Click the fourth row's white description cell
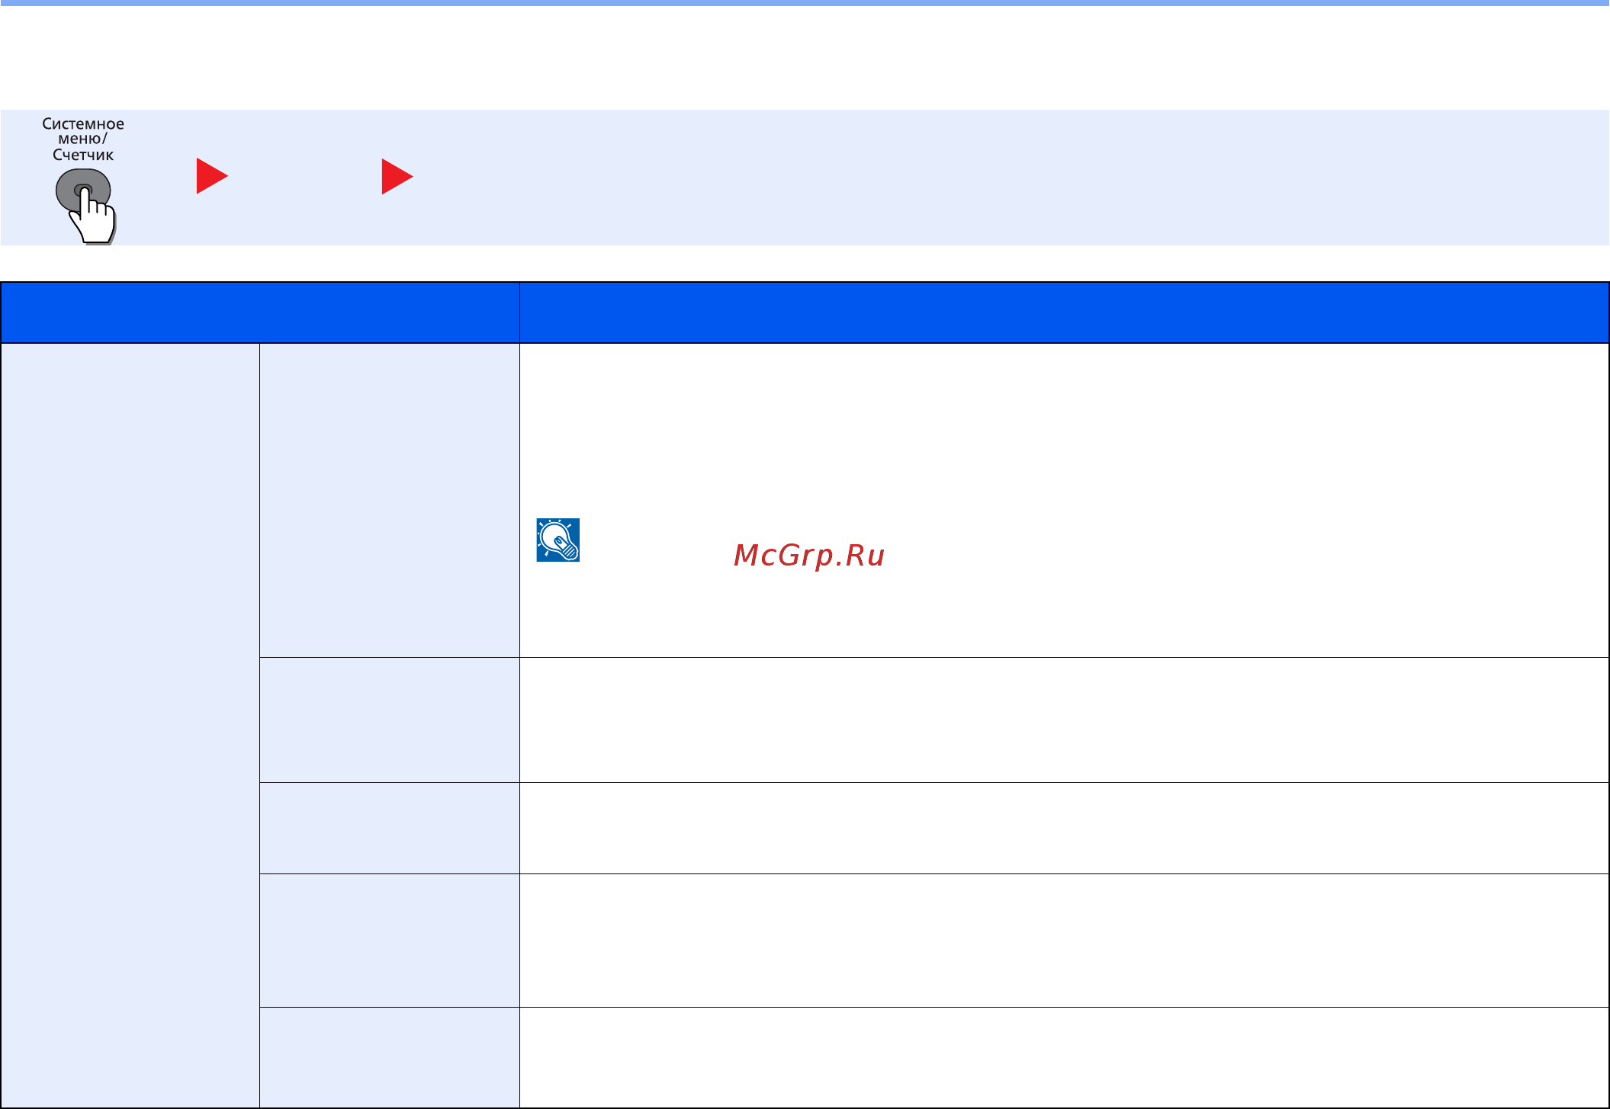Viewport: 1610px width, 1109px height. point(1064,941)
